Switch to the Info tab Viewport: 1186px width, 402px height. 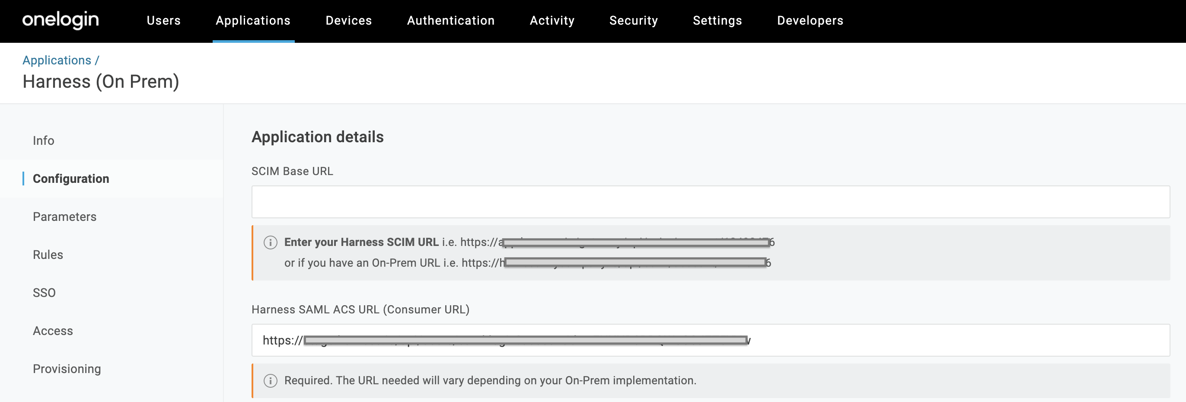point(43,140)
